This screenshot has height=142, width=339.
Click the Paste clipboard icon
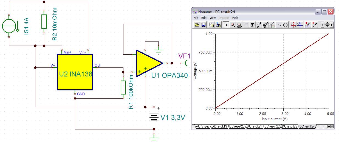coord(218,25)
